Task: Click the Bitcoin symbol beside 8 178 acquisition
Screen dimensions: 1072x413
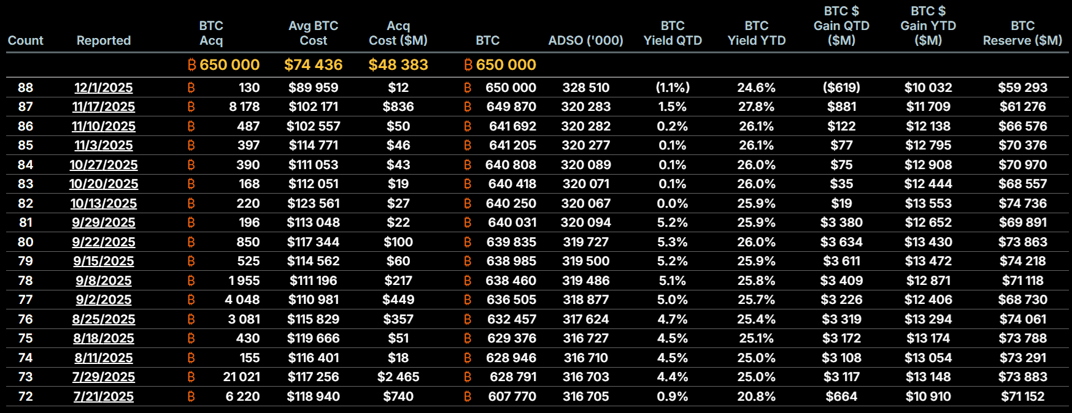Action: coord(191,107)
